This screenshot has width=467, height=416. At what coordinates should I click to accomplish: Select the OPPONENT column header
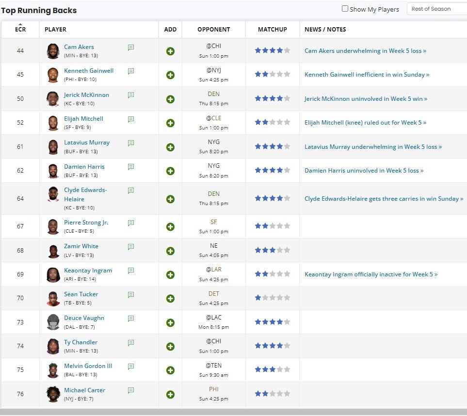[x=213, y=29]
